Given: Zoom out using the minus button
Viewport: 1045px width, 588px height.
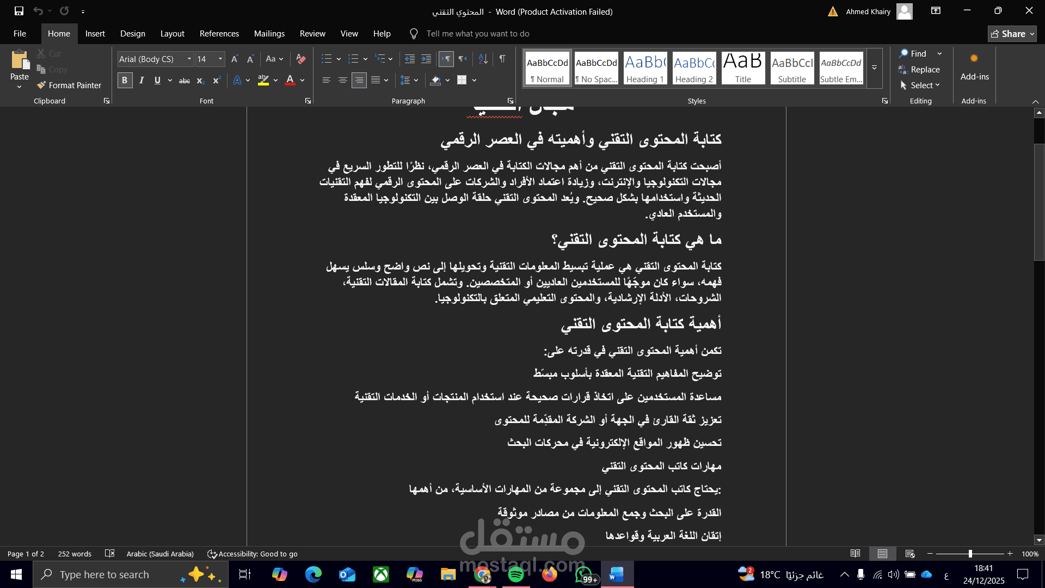Looking at the screenshot, I should coord(930,554).
